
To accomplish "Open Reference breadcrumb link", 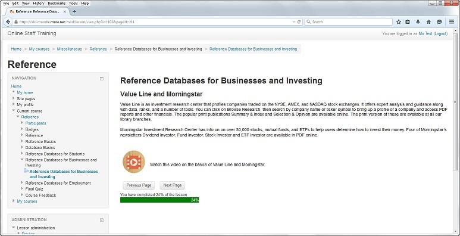I will pyautogui.click(x=98, y=49).
